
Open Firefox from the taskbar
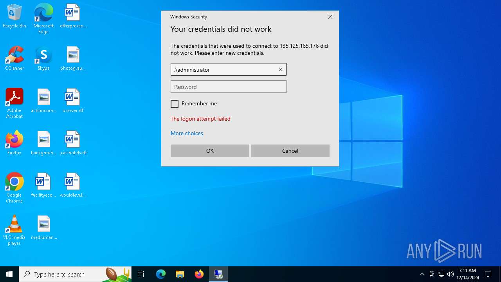[199, 274]
